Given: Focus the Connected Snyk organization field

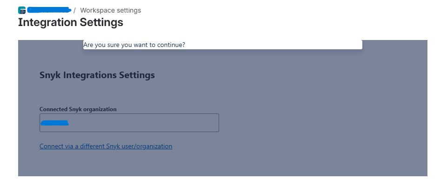Looking at the screenshot, I should pyautogui.click(x=129, y=123).
